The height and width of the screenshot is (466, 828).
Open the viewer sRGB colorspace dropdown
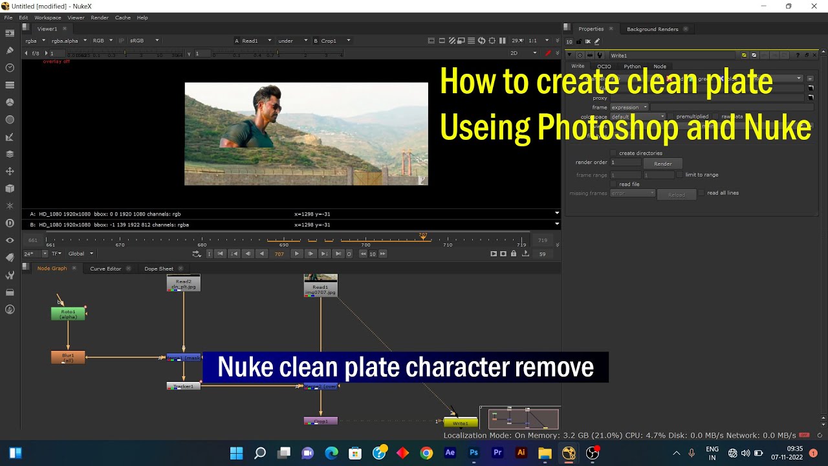pyautogui.click(x=144, y=41)
